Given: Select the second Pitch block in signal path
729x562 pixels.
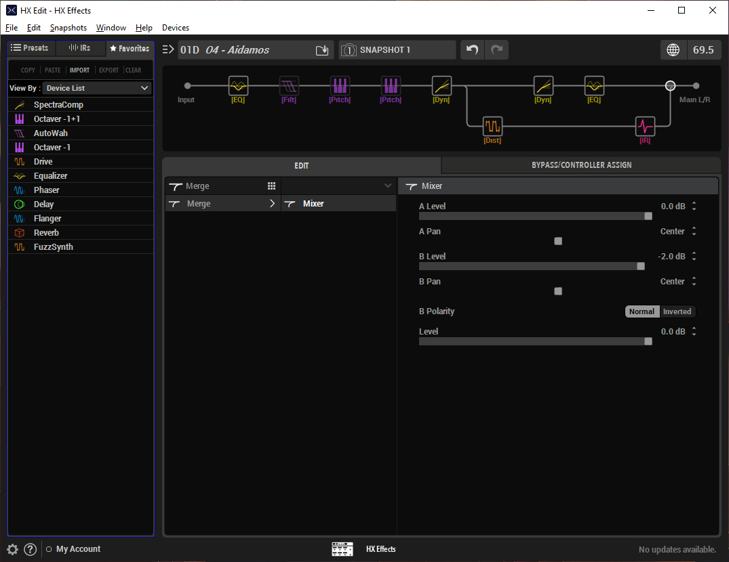Looking at the screenshot, I should [391, 86].
